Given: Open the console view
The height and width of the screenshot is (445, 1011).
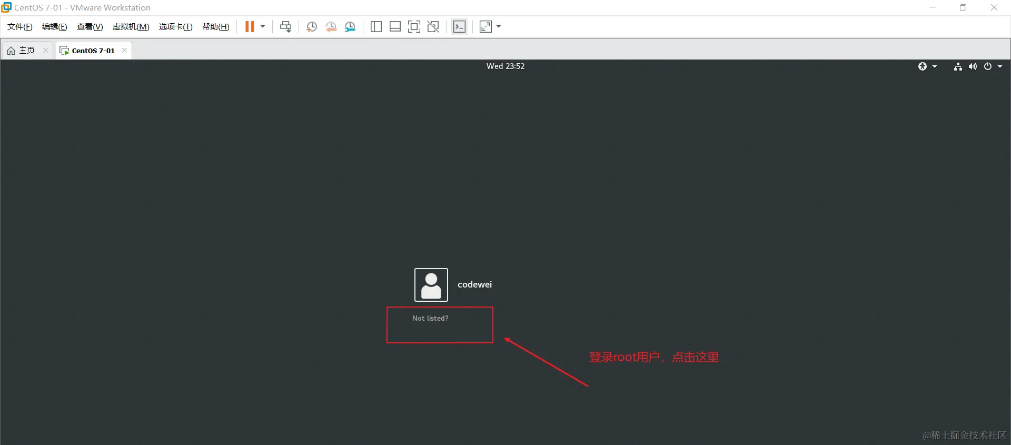Looking at the screenshot, I should click(x=460, y=27).
